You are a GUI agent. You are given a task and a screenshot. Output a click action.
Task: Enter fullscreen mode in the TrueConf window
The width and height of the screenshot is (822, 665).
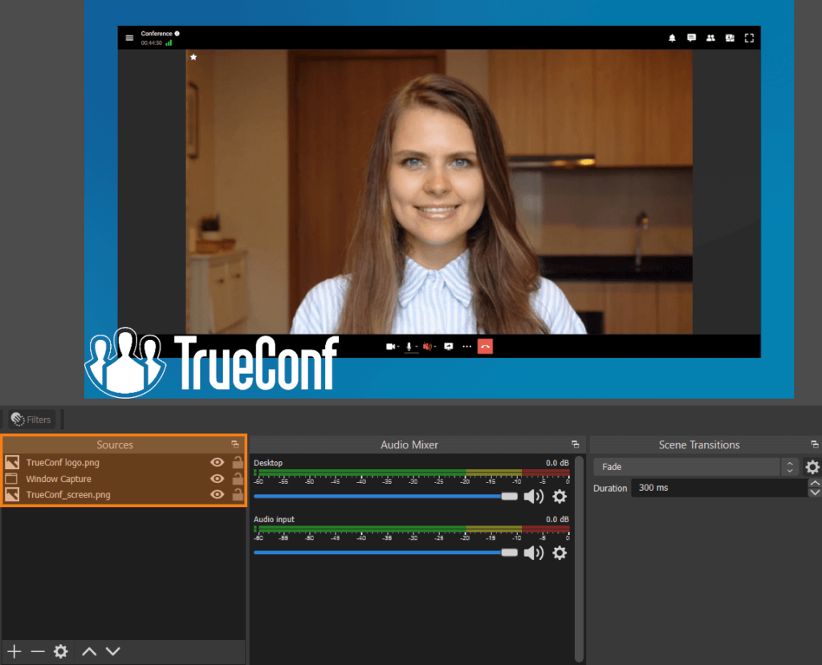tap(748, 38)
